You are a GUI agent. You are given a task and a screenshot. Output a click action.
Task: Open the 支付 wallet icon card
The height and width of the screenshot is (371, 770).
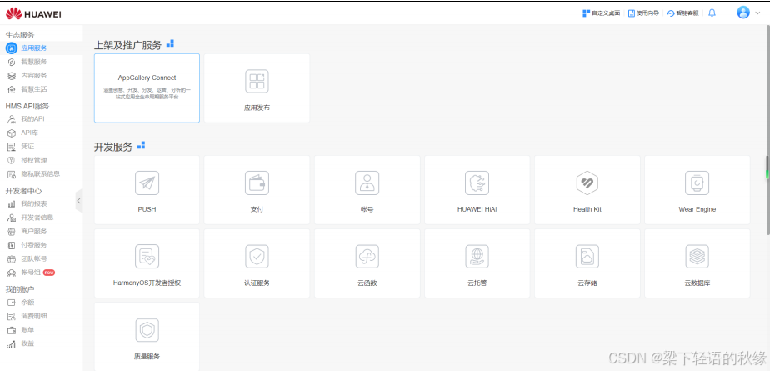[x=257, y=190]
